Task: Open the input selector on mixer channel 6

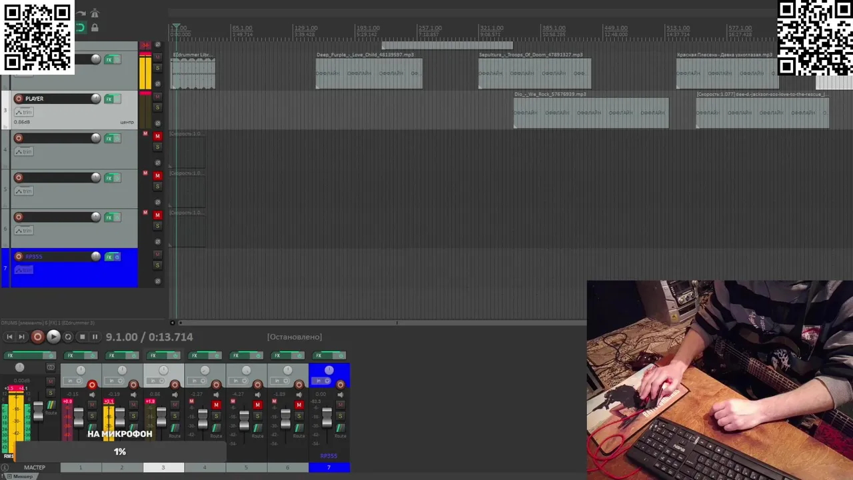Action: [x=280, y=381]
